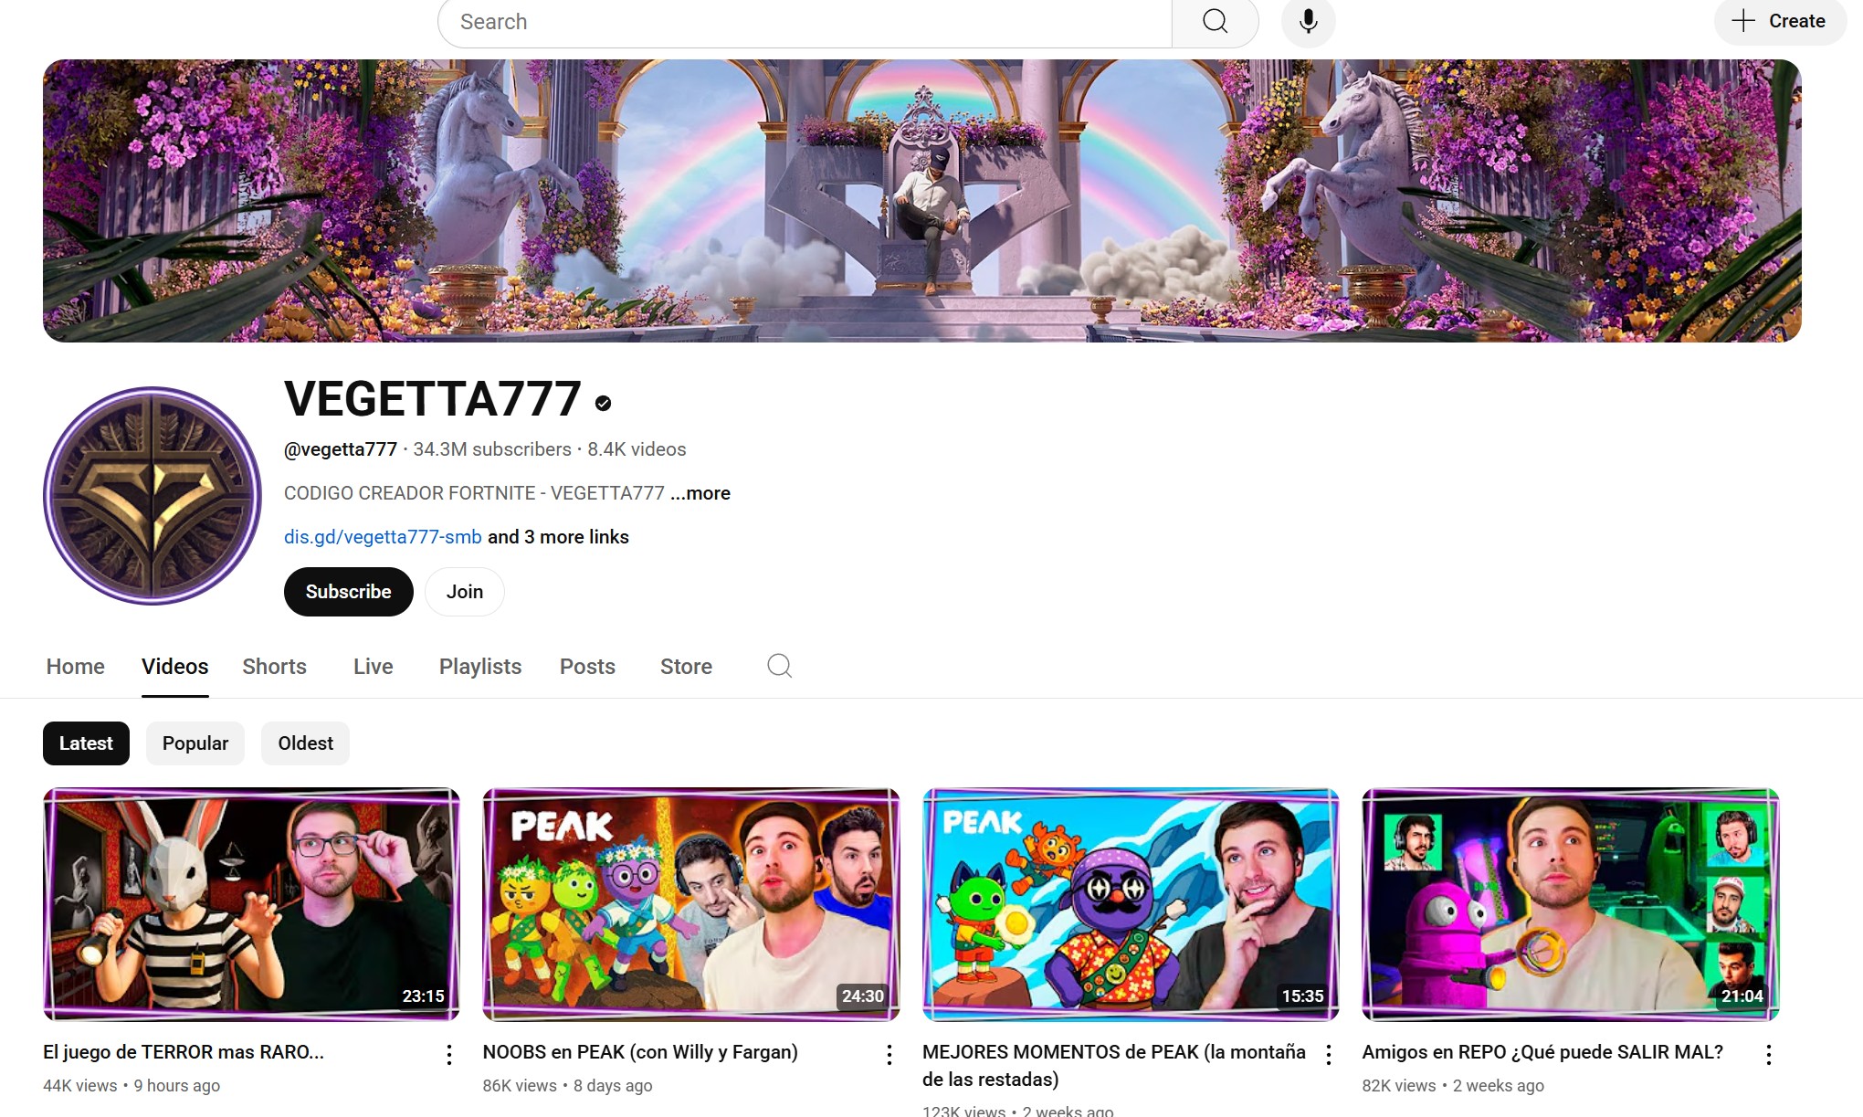Start voice search with microphone icon
1863x1117 pixels.
click(x=1308, y=22)
